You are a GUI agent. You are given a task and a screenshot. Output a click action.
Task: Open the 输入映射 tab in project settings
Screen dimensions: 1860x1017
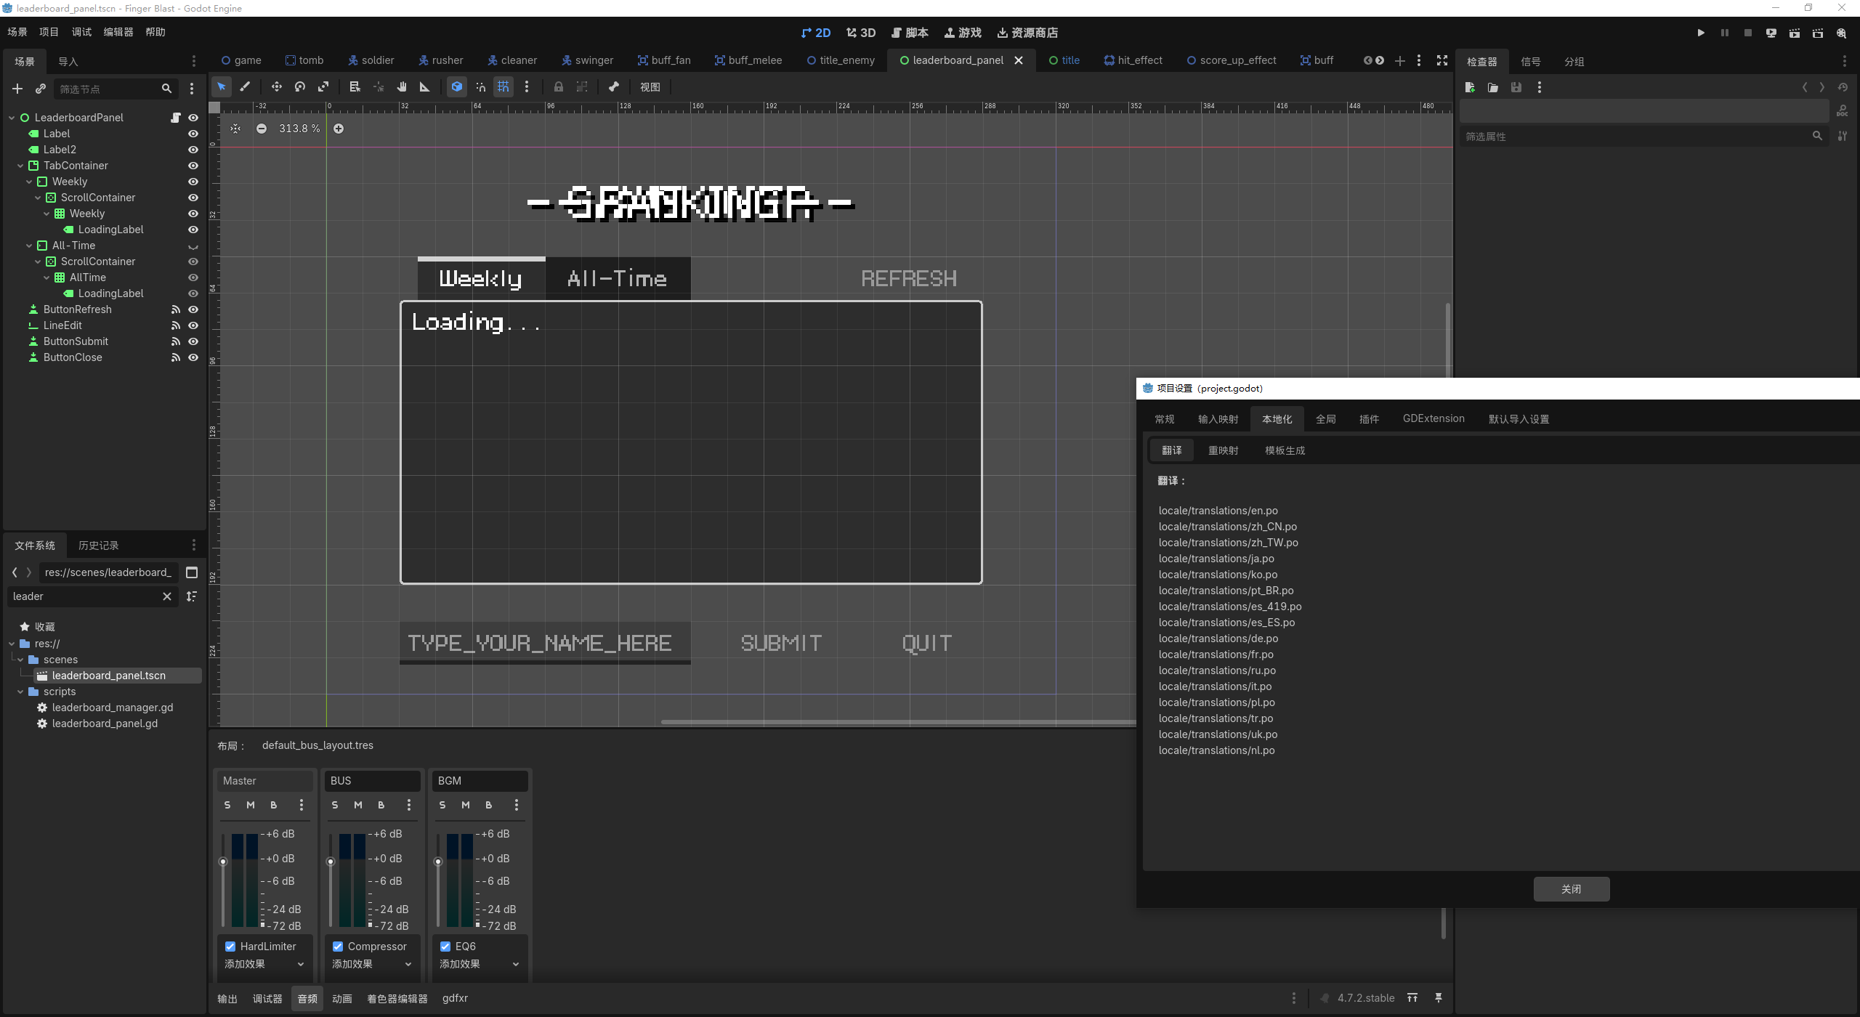coord(1218,419)
